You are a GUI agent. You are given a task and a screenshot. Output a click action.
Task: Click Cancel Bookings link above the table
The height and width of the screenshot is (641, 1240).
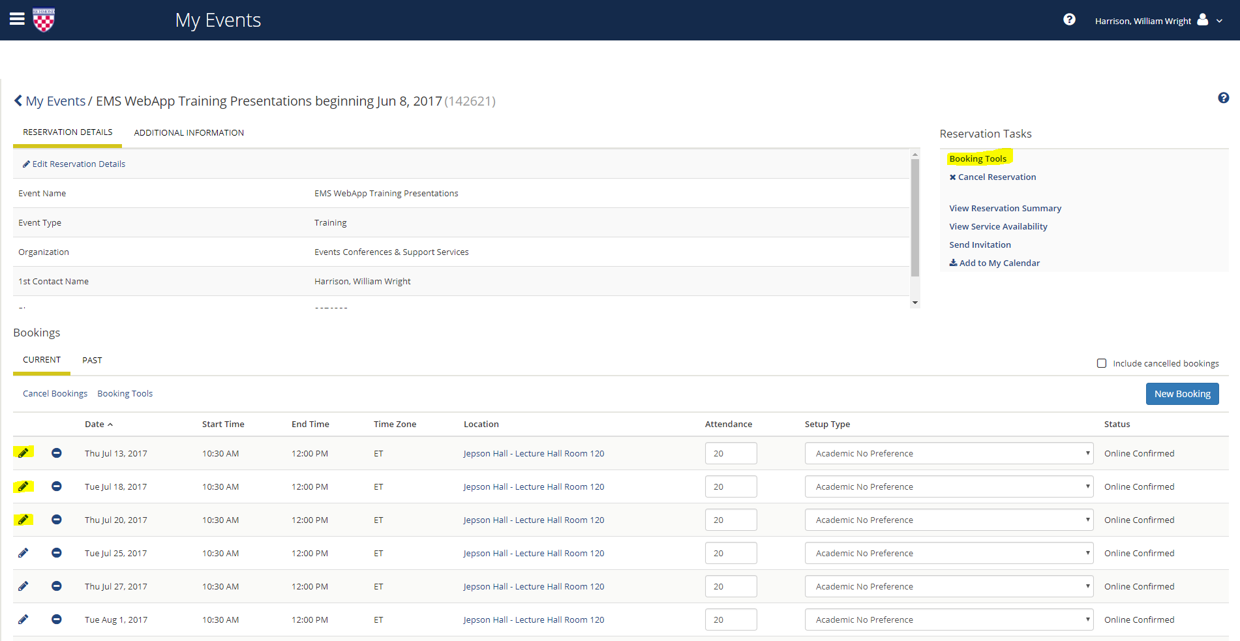55,394
